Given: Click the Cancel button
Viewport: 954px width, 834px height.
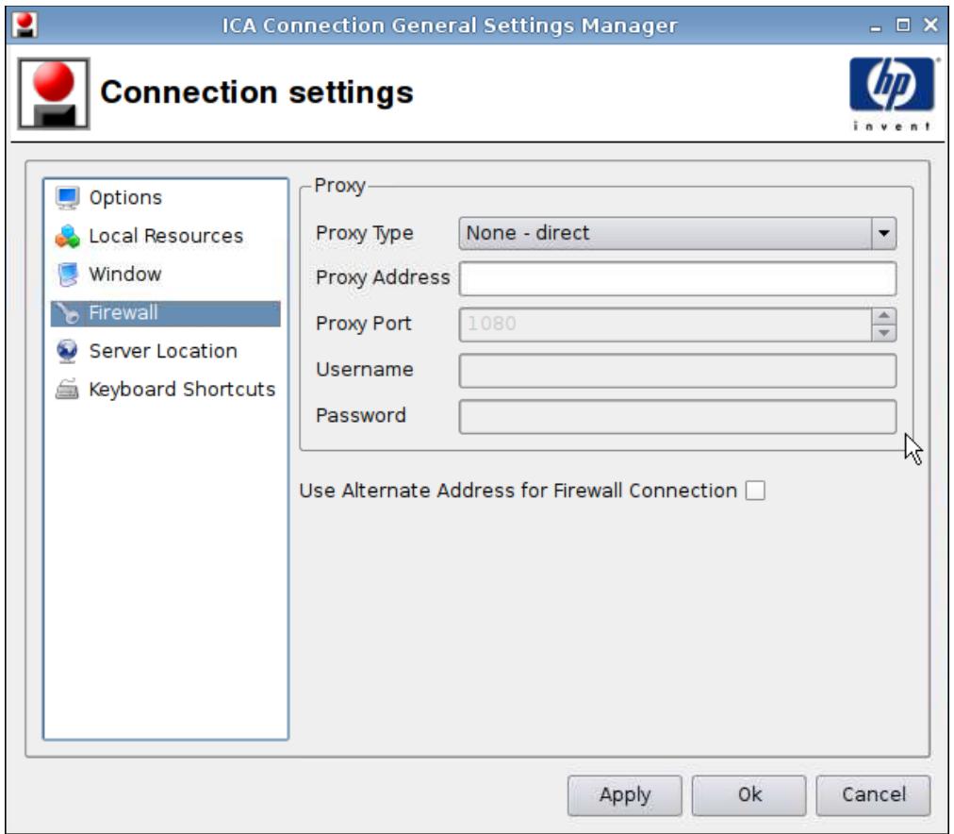Looking at the screenshot, I should tap(873, 795).
